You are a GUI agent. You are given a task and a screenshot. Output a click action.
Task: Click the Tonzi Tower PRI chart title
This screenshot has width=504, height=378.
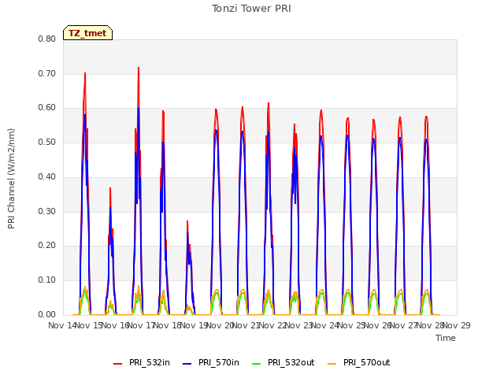tap(251, 9)
